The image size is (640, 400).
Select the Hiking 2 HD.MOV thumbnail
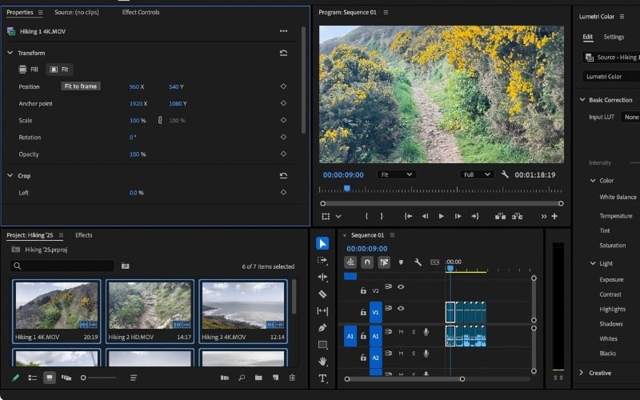click(x=150, y=311)
